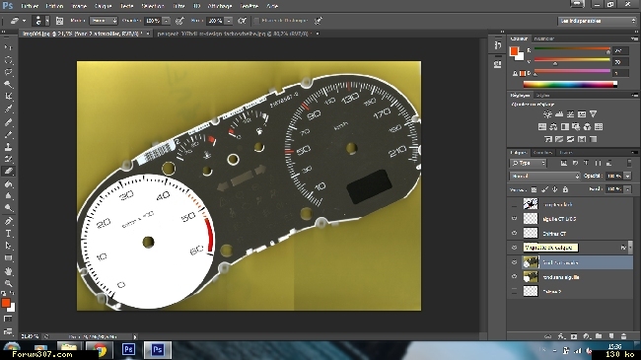Hide the 'Chiffres CT' layer

tap(514, 233)
